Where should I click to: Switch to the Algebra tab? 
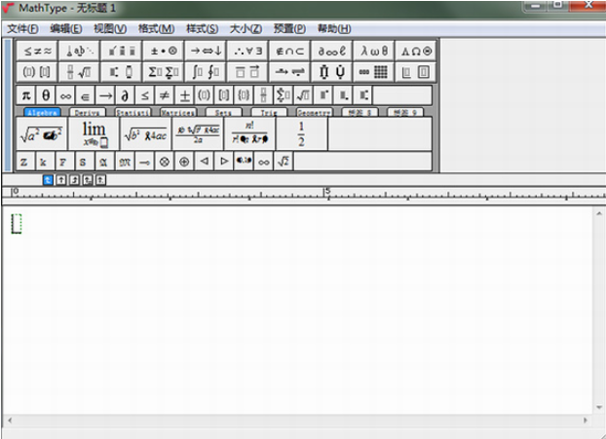42,113
